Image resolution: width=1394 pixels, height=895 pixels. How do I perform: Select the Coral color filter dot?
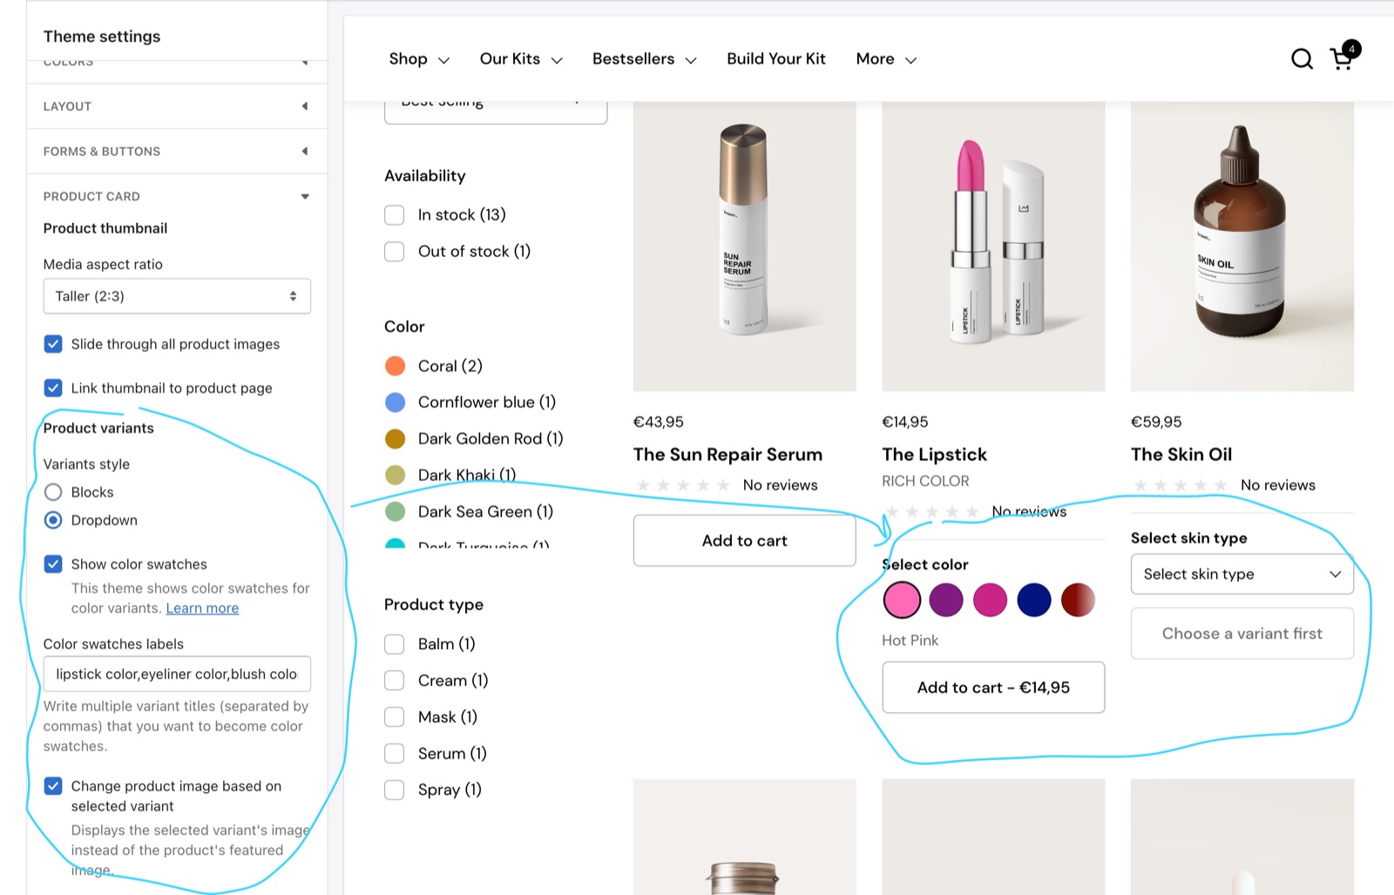pyautogui.click(x=395, y=366)
